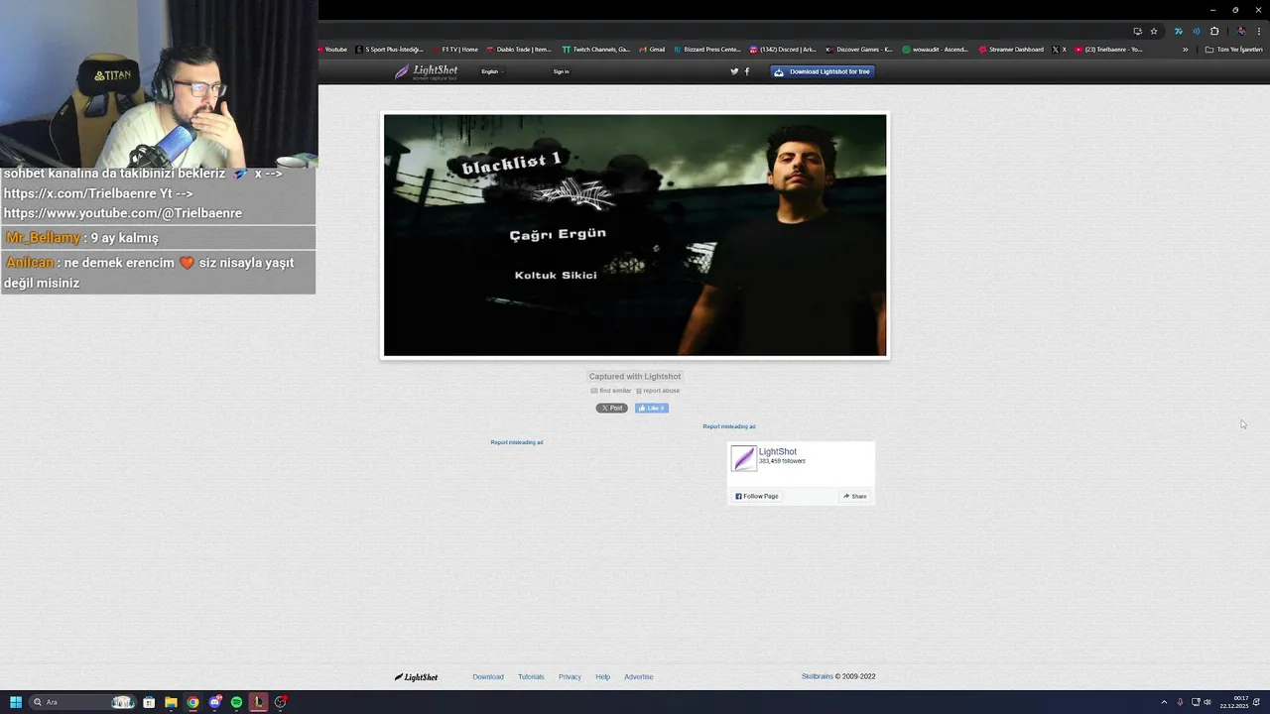Click the LightShot logo in header
Viewport: 1270px width, 714px height.
tap(426, 72)
